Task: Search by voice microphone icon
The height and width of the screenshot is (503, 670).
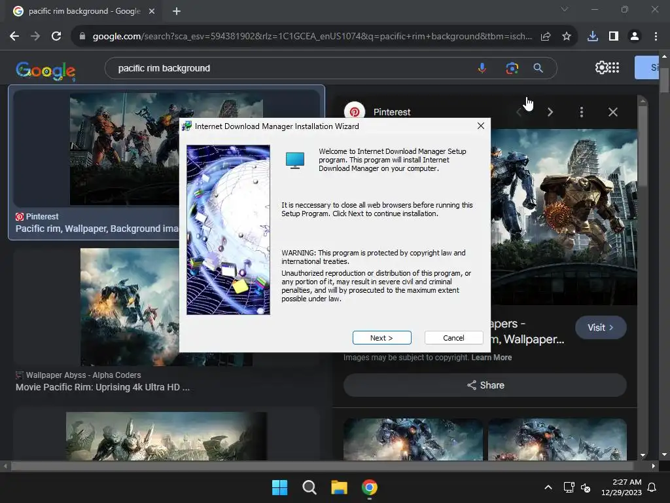Action: click(x=482, y=68)
